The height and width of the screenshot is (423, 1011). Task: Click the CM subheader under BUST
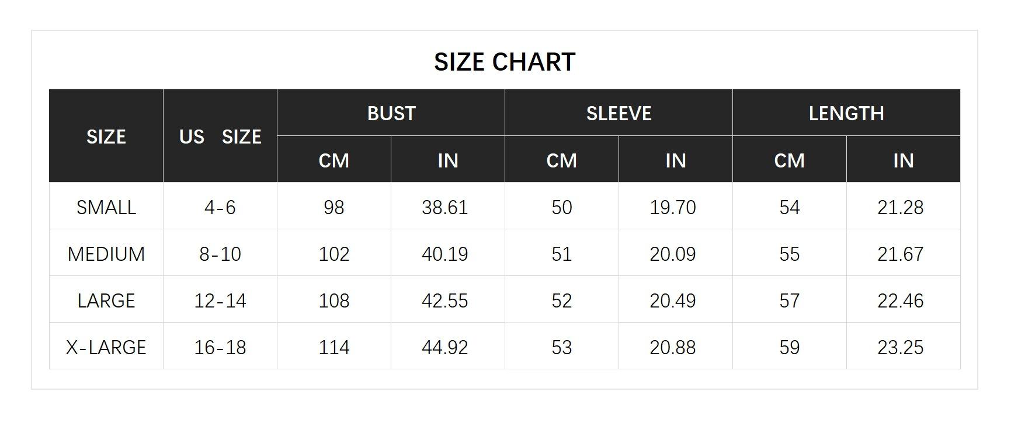click(x=333, y=160)
